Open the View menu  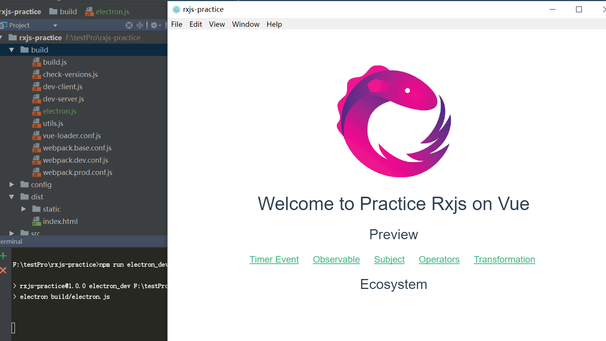217,24
